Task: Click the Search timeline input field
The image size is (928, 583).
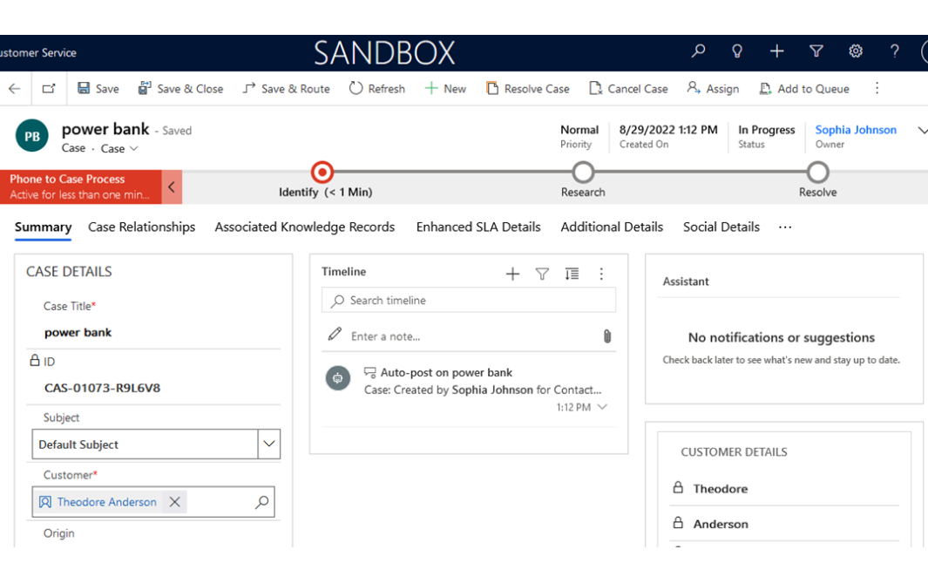Action: click(x=469, y=301)
